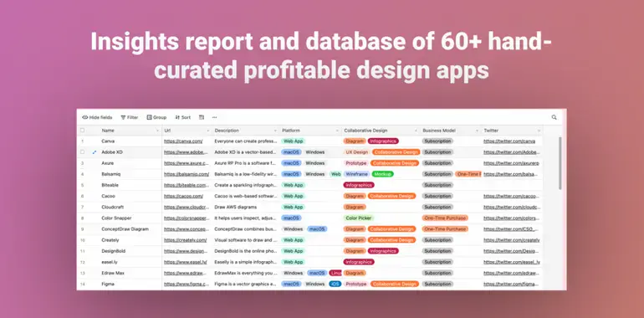Select the Axure name cell

[130, 163]
